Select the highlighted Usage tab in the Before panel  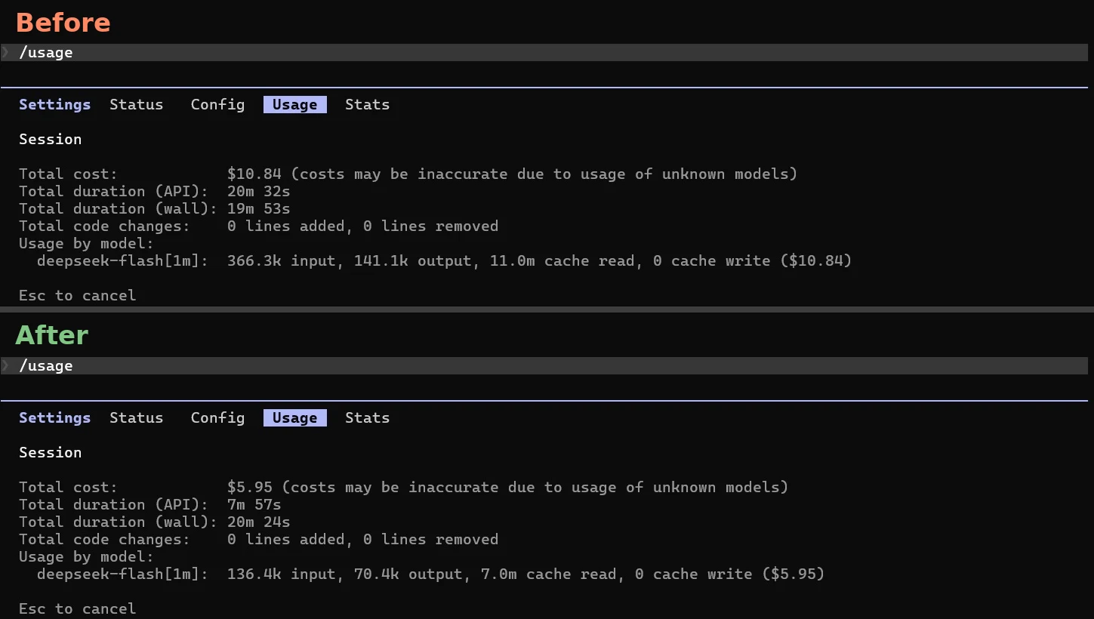coord(295,105)
